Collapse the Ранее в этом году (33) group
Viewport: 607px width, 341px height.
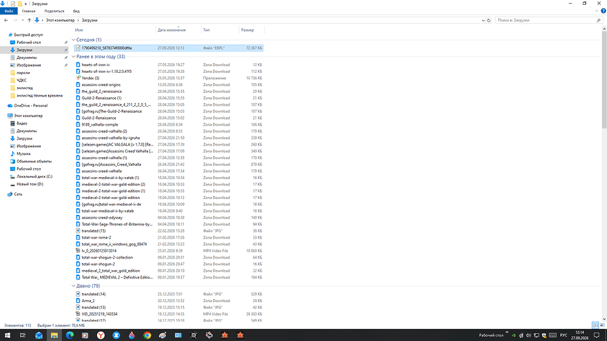(x=73, y=56)
